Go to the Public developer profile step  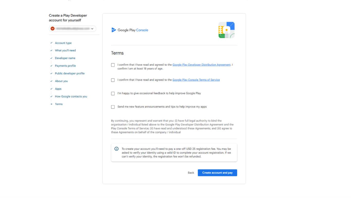pyautogui.click(x=70, y=73)
